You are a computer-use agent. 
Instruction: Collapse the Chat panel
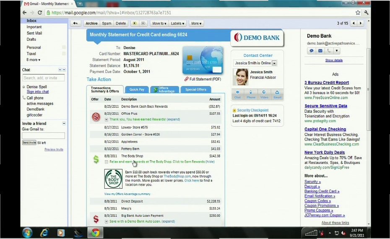tap(64, 70)
